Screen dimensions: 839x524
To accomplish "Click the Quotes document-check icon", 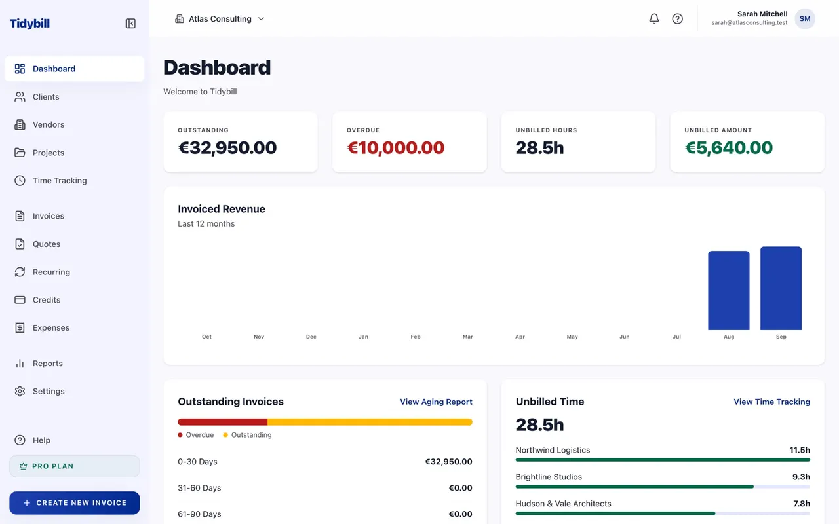I will 20,244.
